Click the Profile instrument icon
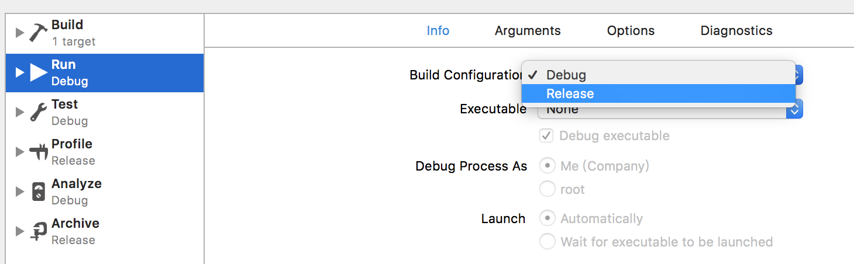 38,152
